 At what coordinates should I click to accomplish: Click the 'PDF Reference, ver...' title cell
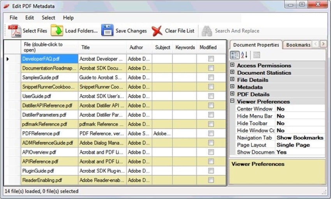click(x=102, y=133)
